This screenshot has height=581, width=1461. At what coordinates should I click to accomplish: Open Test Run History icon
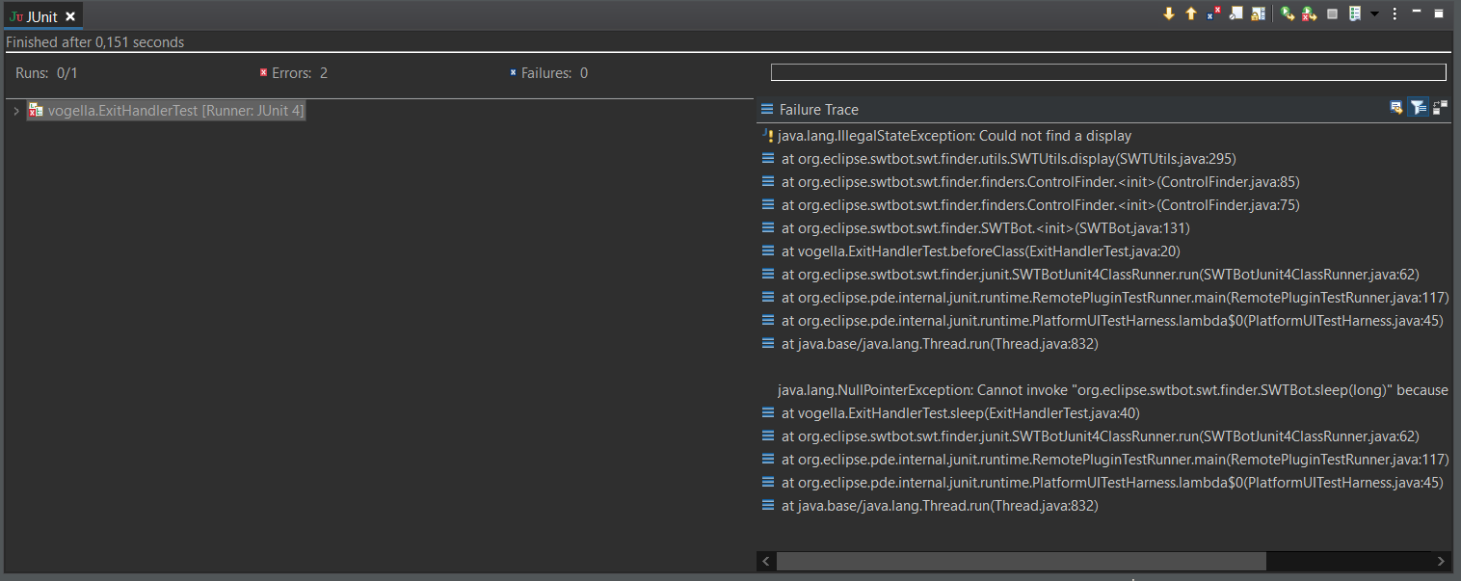(1355, 13)
